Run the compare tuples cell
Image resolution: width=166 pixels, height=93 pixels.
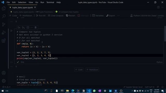pyautogui.click(x=11, y=31)
